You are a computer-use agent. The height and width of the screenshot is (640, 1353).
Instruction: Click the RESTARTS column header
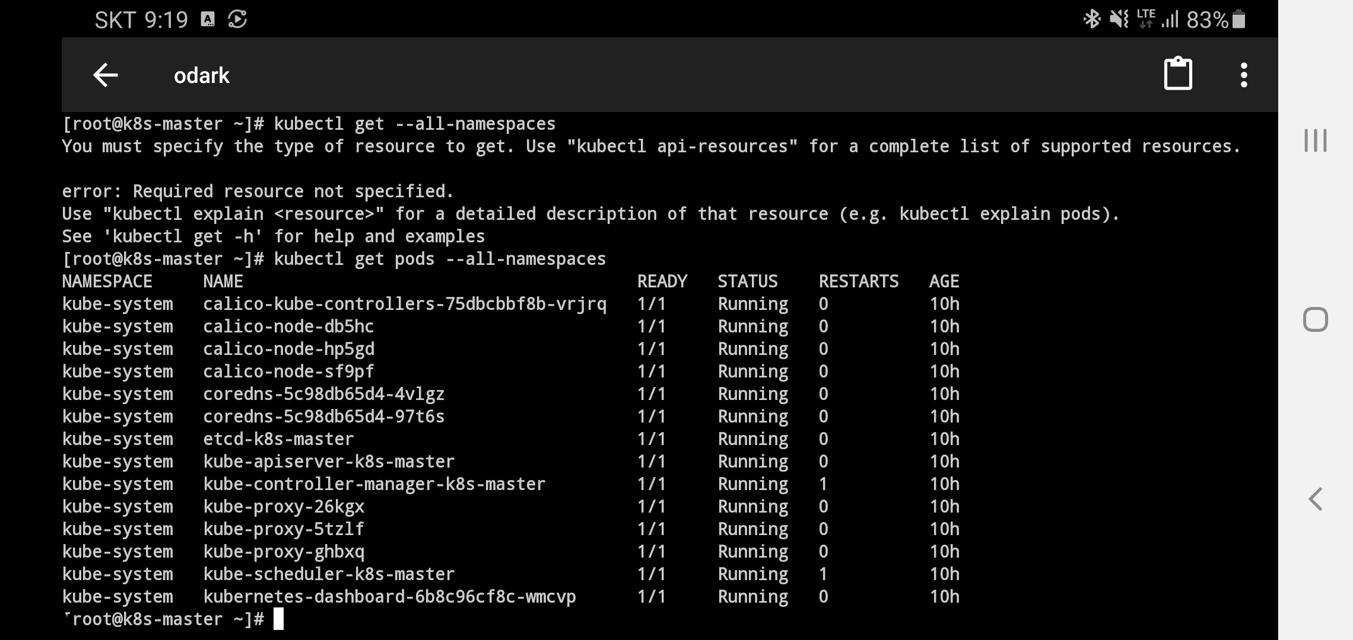click(859, 281)
